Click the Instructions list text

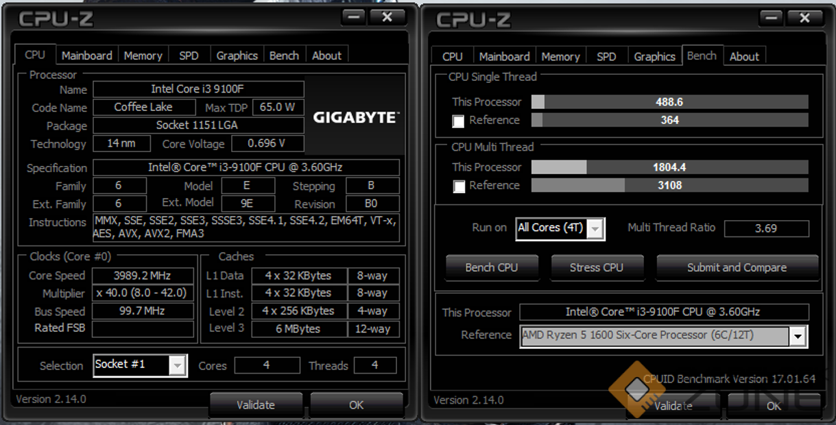(x=246, y=228)
